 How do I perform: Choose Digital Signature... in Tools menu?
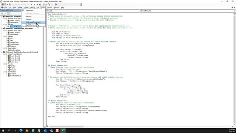[x=33, y=25]
